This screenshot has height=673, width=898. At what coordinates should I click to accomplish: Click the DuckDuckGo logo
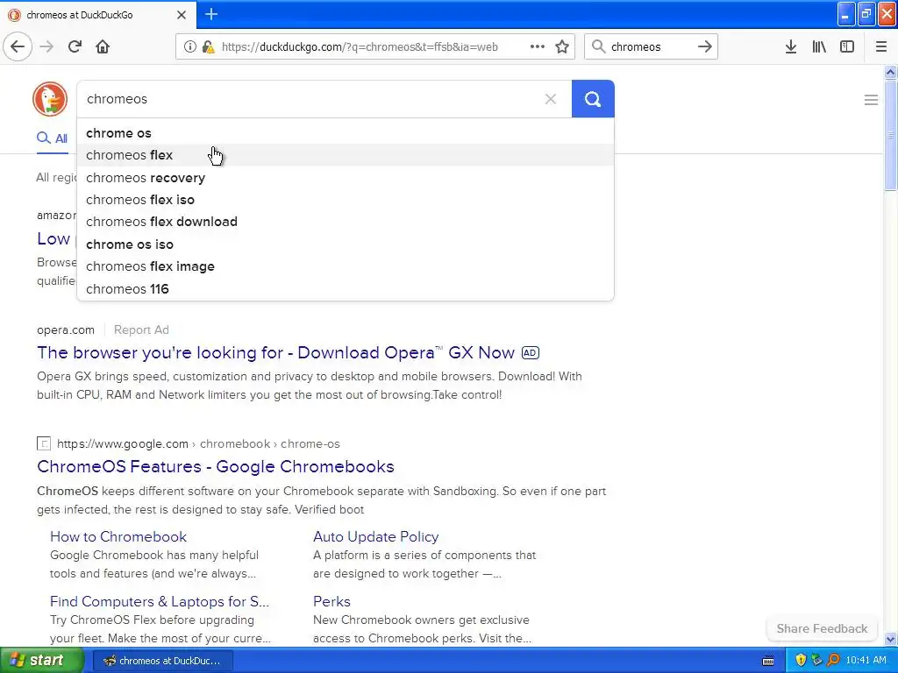pyautogui.click(x=50, y=99)
